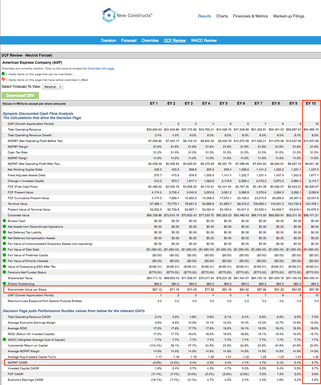Click the EY 10 column header

pos(311,103)
